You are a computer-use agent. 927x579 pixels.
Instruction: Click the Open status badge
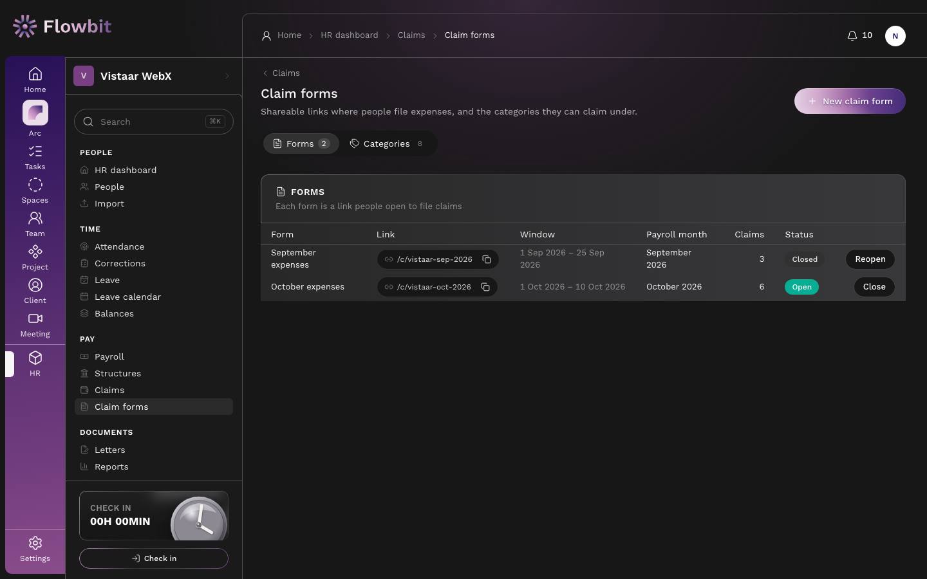tap(801, 287)
